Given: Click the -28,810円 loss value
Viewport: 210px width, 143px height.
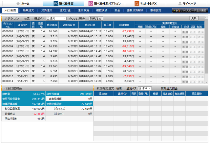Looking at the screenshot, I should pyautogui.click(x=128, y=46).
